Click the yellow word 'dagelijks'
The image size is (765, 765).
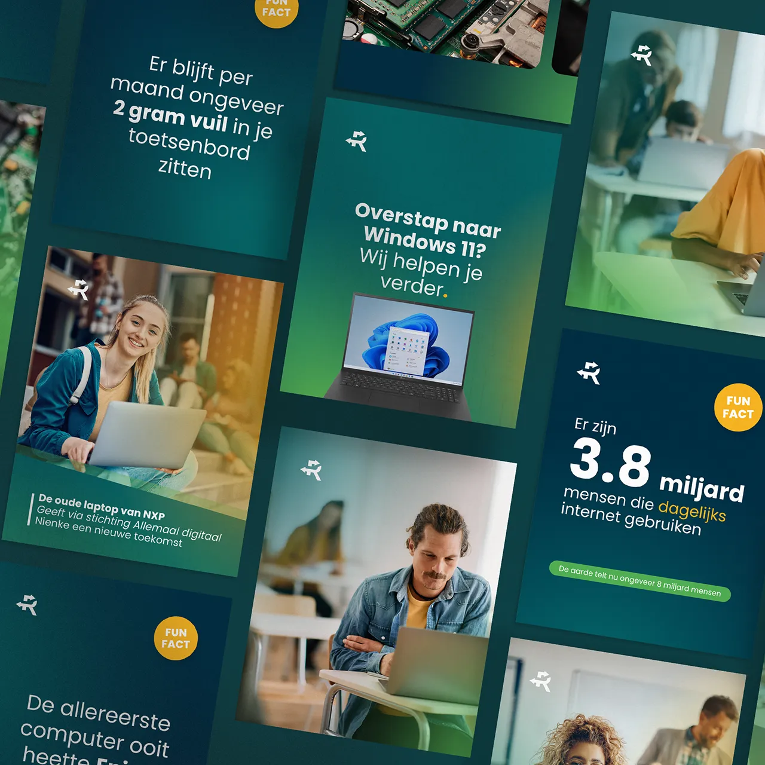click(x=692, y=512)
